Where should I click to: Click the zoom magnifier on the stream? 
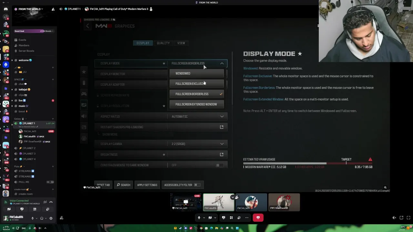pyautogui.click(x=385, y=187)
